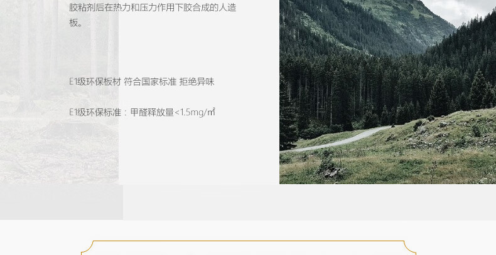Click the label E1级环保标准：
The width and height of the screenshot is (496, 255).
pos(99,112)
